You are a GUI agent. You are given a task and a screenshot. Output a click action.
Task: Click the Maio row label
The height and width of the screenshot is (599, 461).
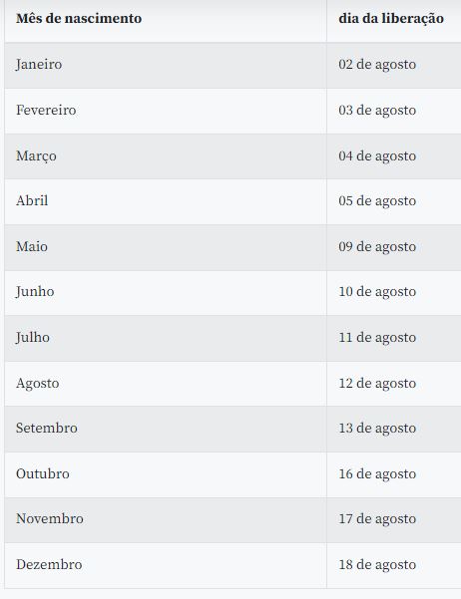point(32,246)
